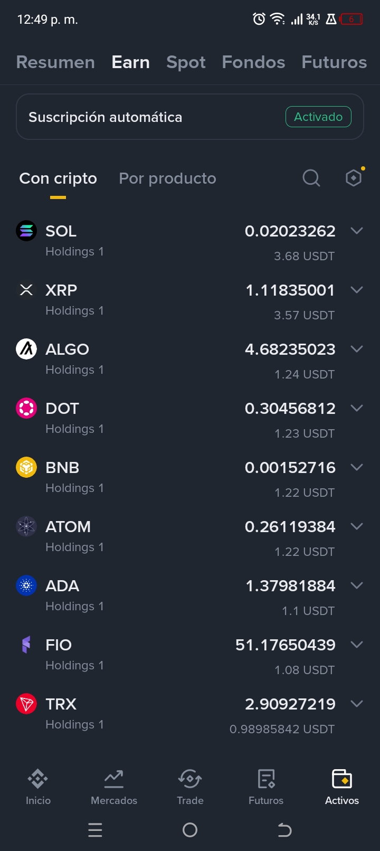Tap the hexagon settings icon

(x=354, y=178)
